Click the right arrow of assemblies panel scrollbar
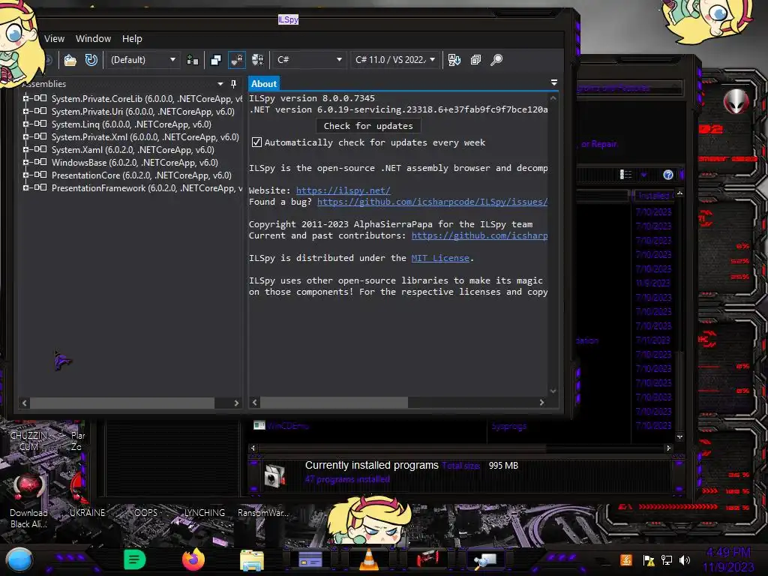This screenshot has width=768, height=576. 236,403
